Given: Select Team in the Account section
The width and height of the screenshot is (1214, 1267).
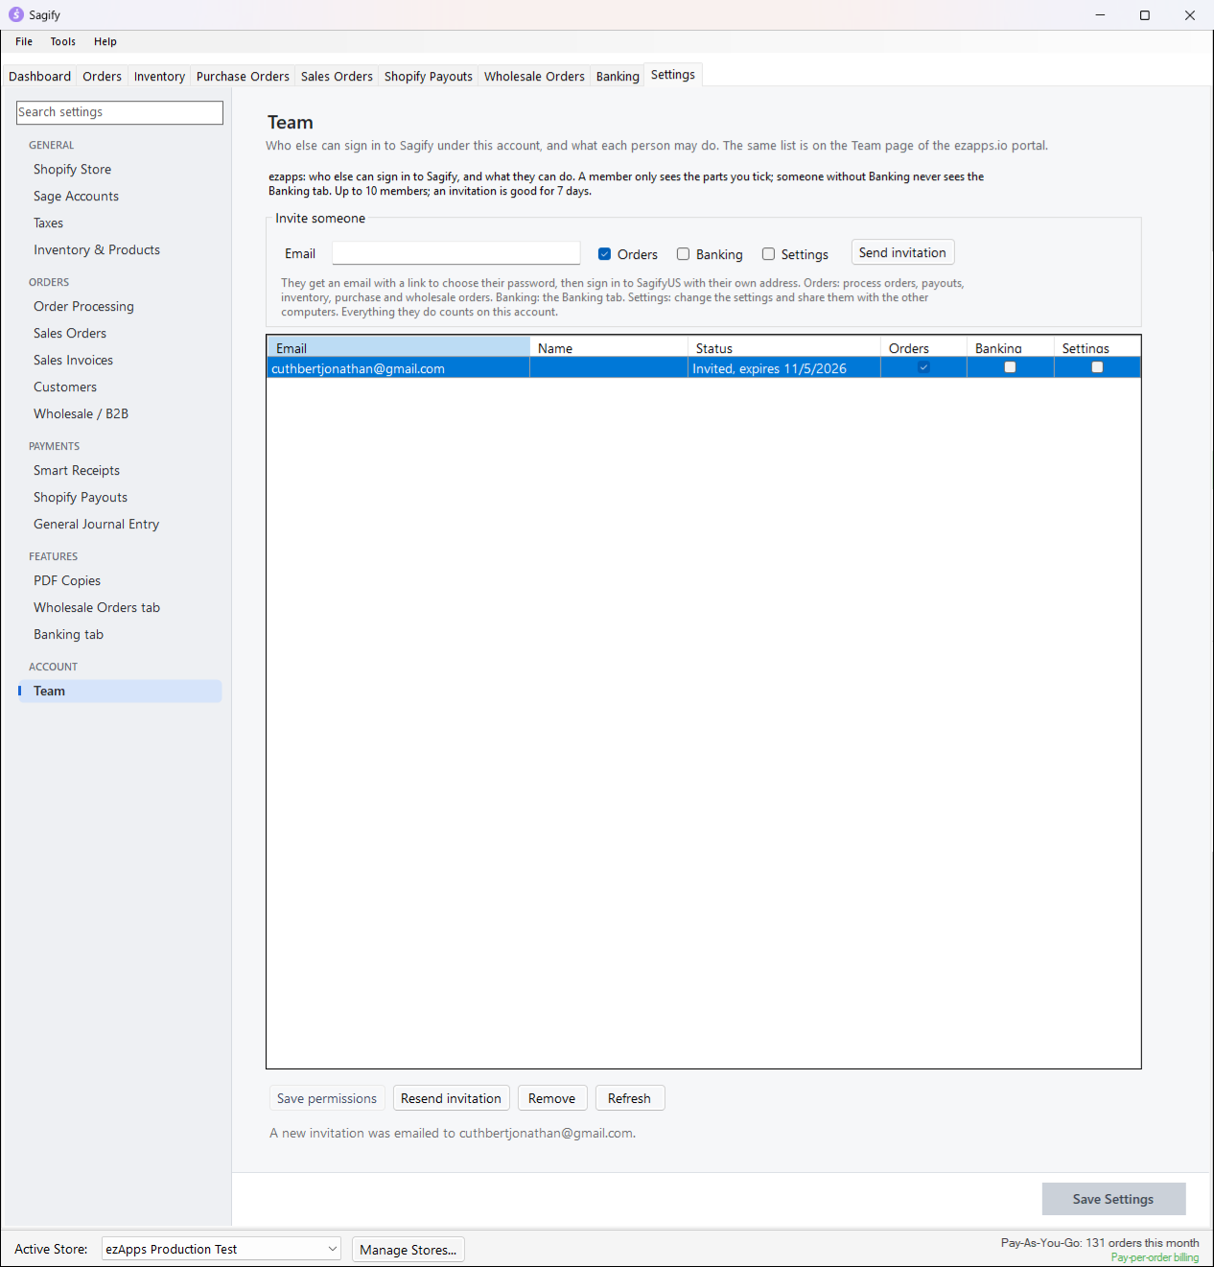Looking at the screenshot, I should 120,691.
